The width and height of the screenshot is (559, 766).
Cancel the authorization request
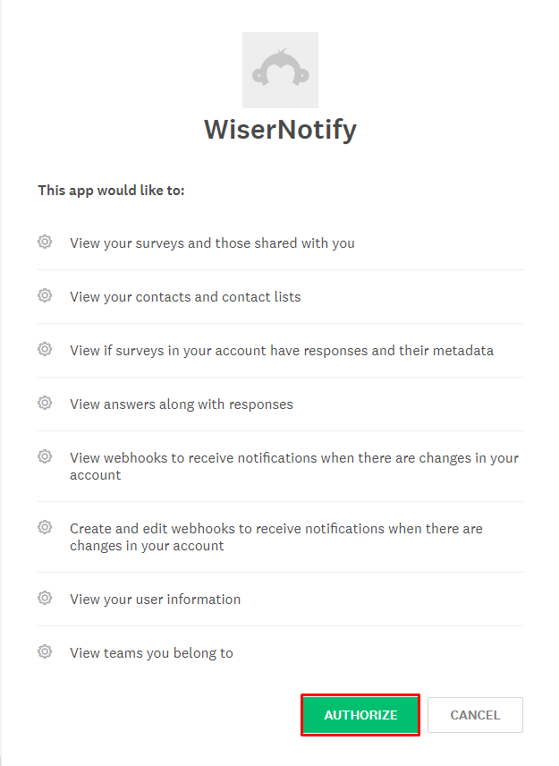pos(475,715)
